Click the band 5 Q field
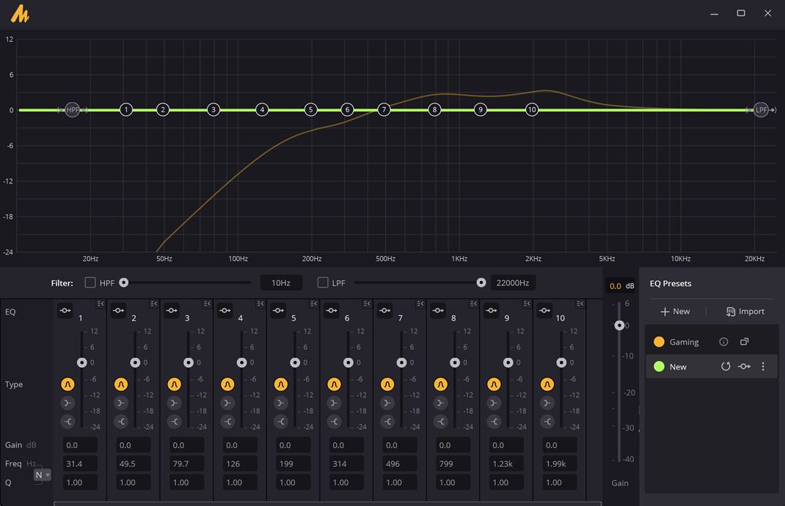The height and width of the screenshot is (506, 785). 293,483
